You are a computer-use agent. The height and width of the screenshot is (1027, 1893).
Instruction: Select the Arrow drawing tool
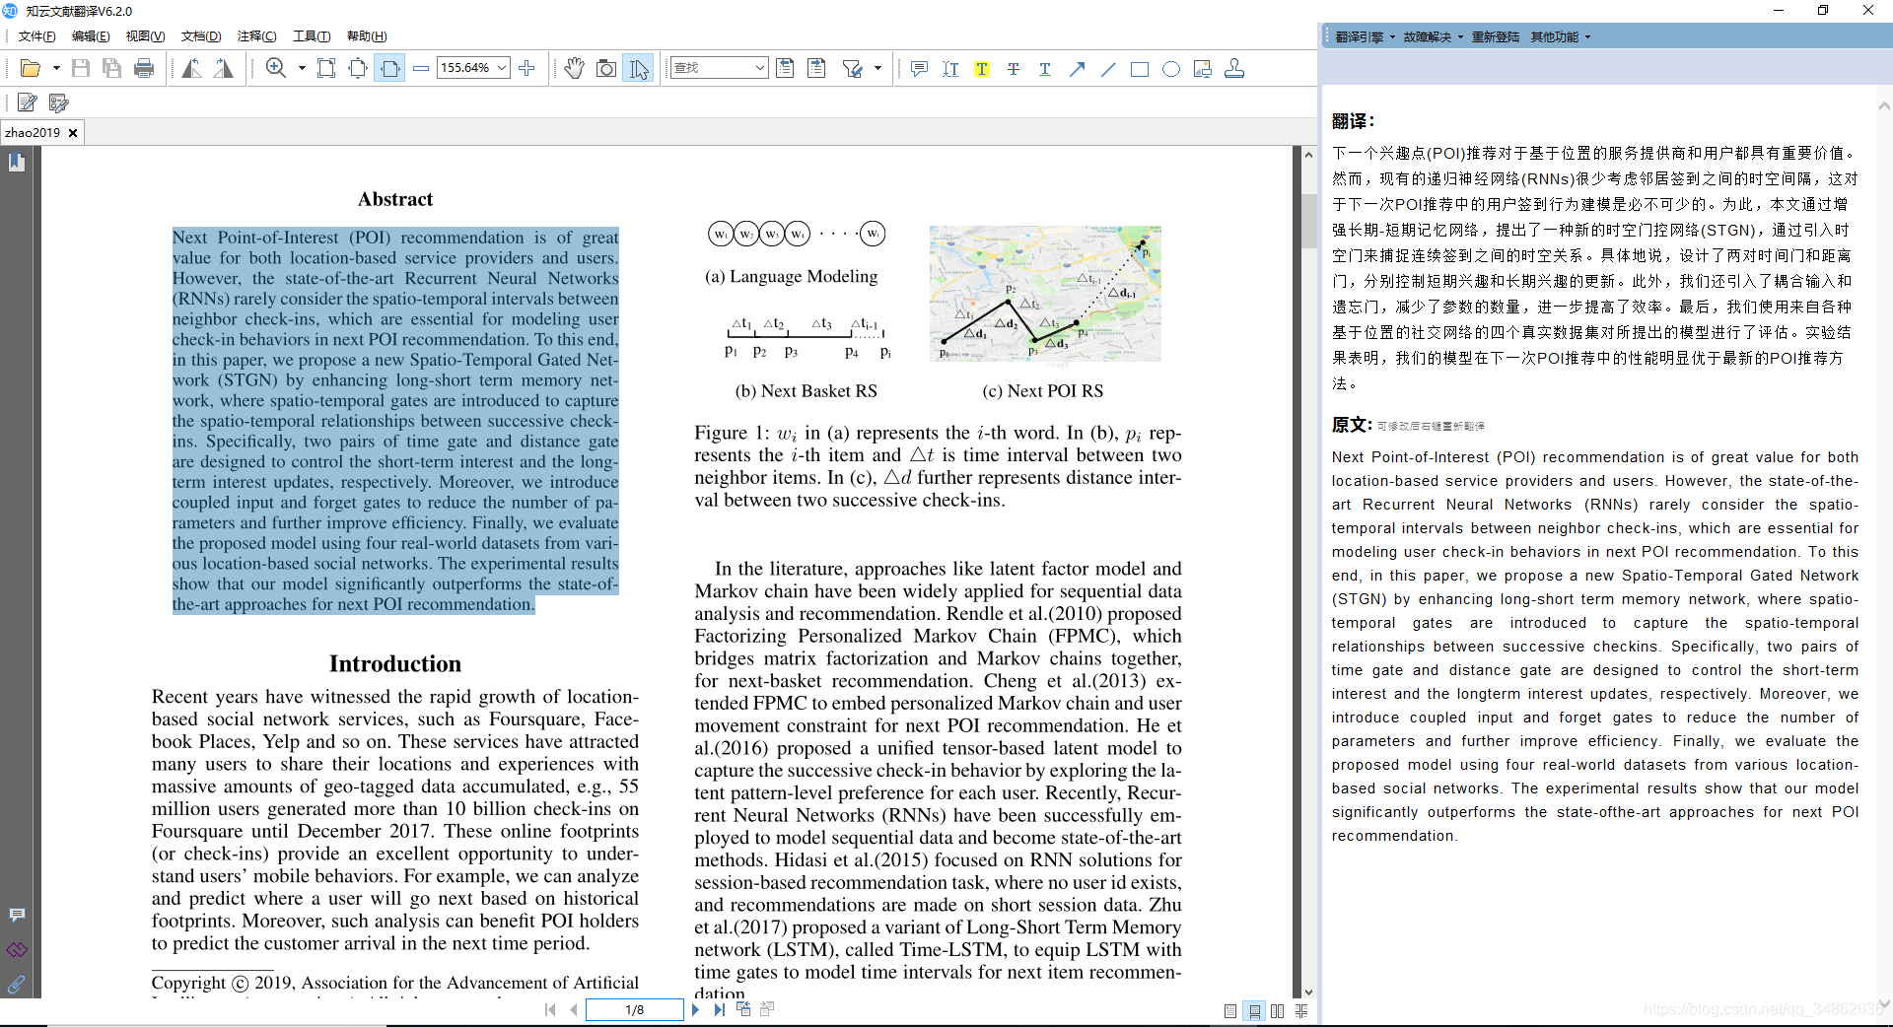click(x=1077, y=68)
